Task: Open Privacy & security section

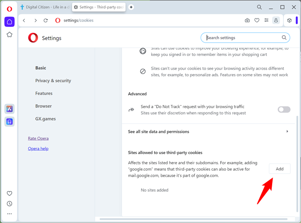Action: click(53, 81)
